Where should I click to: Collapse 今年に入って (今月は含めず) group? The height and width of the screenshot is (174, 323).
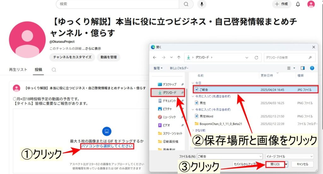tap(193, 110)
